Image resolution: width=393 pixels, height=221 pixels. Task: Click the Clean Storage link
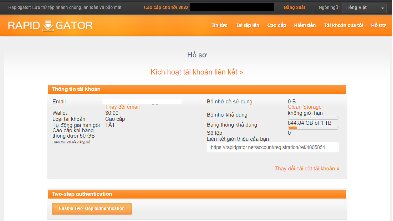[x=305, y=107]
